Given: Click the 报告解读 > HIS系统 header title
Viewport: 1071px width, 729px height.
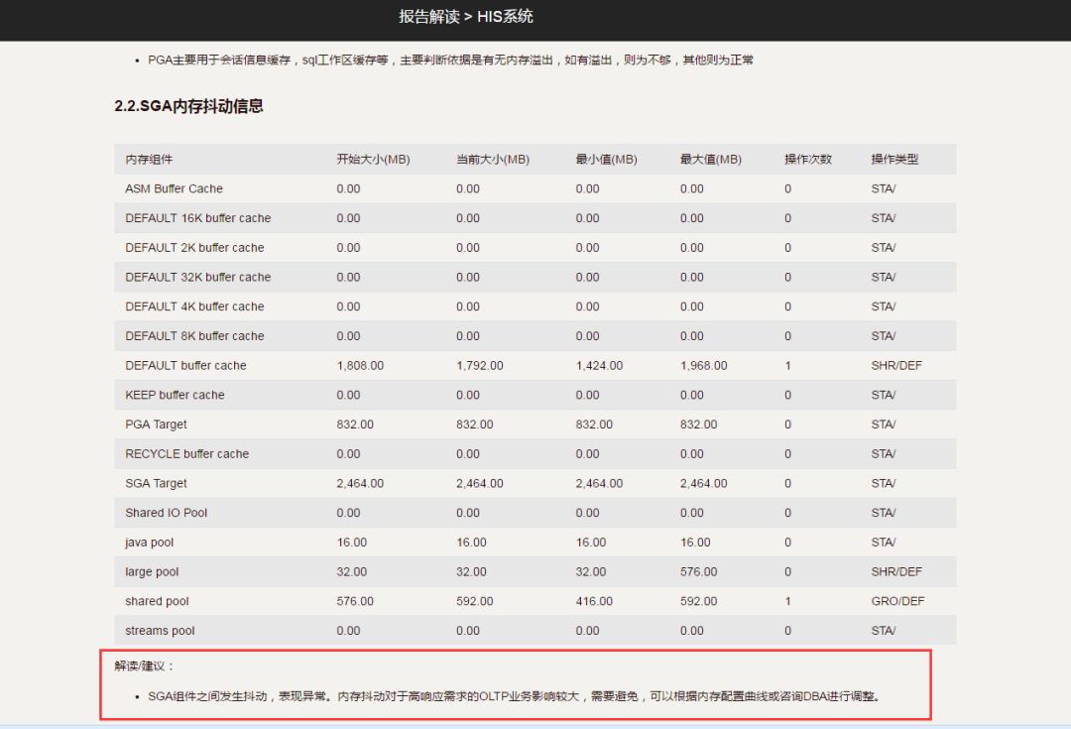Looking at the screenshot, I should [x=466, y=17].
